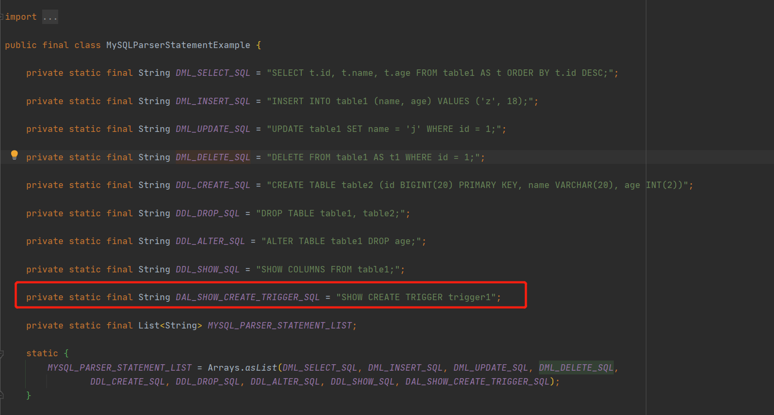
Task: Click the DAL_SHOW_CREATE_TRIGGER_SQL constant declaration
Action: click(x=247, y=297)
